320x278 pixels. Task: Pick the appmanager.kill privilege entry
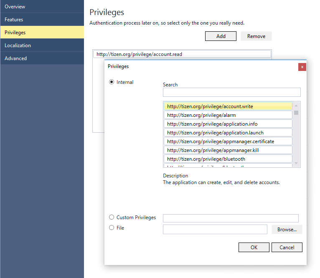point(228,150)
